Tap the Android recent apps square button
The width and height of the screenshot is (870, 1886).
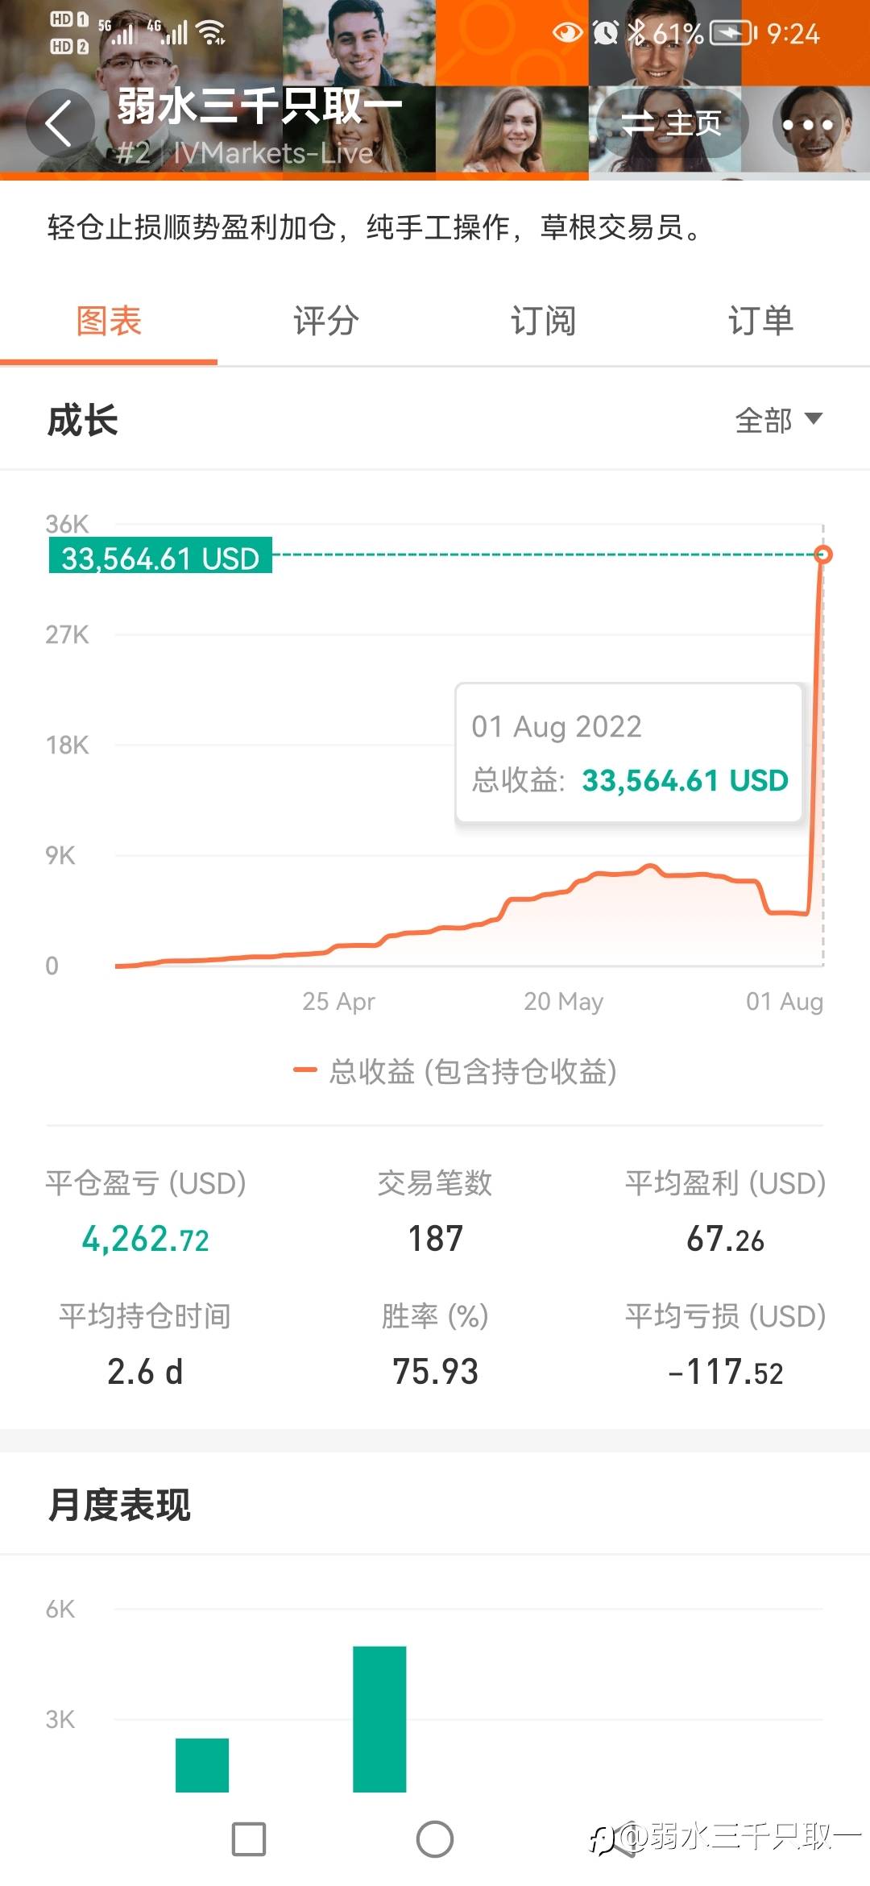tap(248, 1839)
